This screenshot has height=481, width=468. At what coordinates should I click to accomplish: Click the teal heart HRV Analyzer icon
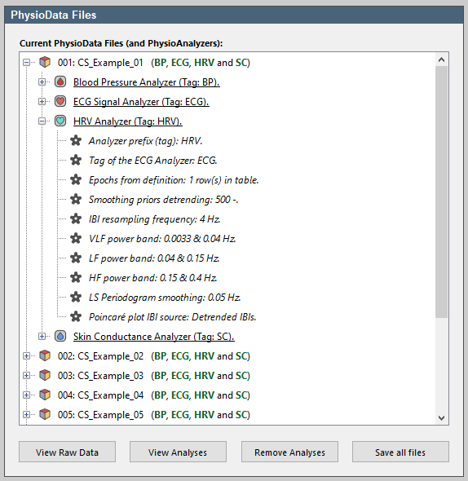(60, 121)
